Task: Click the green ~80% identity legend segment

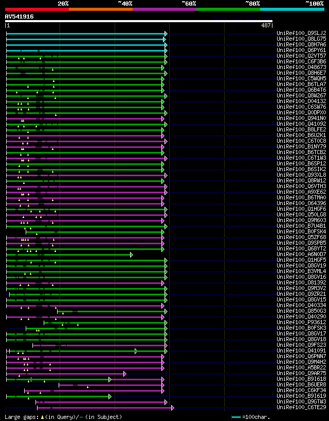Action: pyautogui.click(x=228, y=9)
